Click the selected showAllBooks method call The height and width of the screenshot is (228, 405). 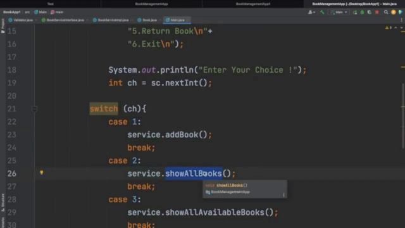pos(194,174)
